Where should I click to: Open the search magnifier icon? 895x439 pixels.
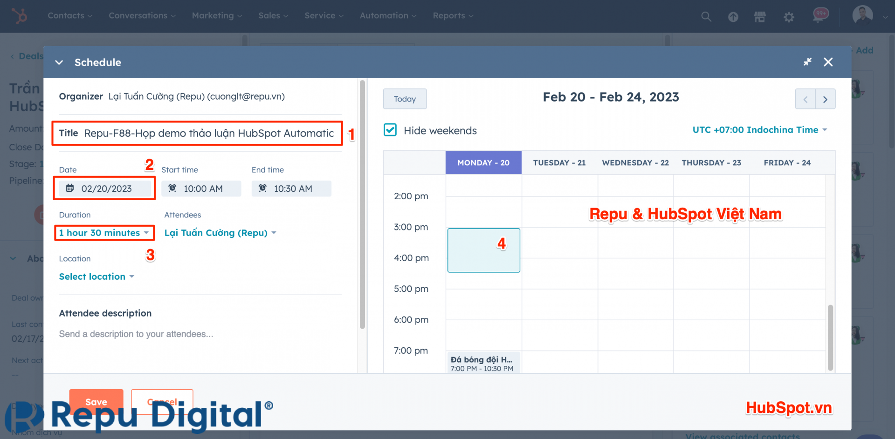(x=706, y=17)
